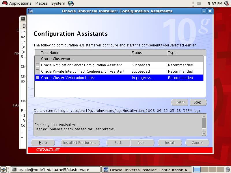
Task: Open the Places menu
Action: click(41, 3)
